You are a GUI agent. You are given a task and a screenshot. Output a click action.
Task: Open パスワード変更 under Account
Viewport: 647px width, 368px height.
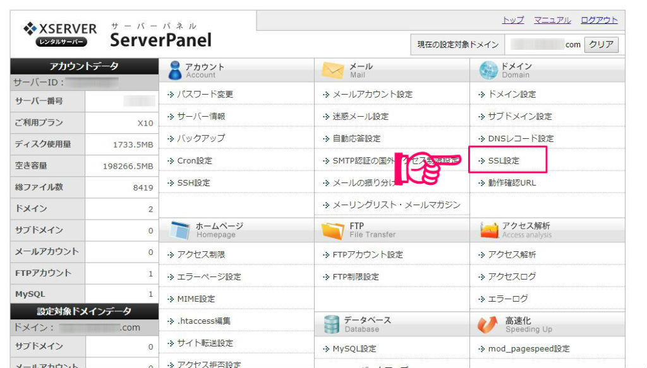[x=205, y=95]
